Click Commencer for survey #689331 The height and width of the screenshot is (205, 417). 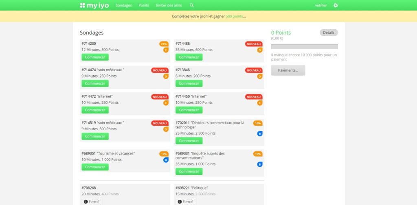(189, 171)
